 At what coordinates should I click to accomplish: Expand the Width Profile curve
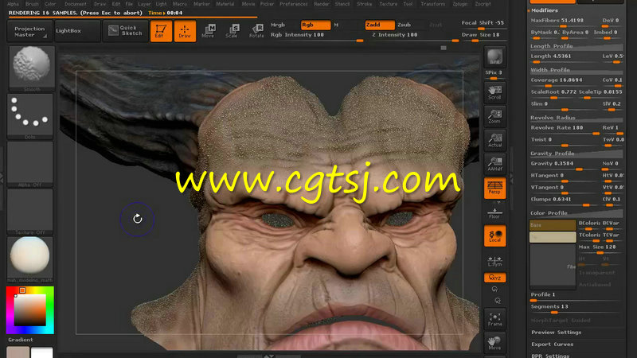click(x=576, y=70)
